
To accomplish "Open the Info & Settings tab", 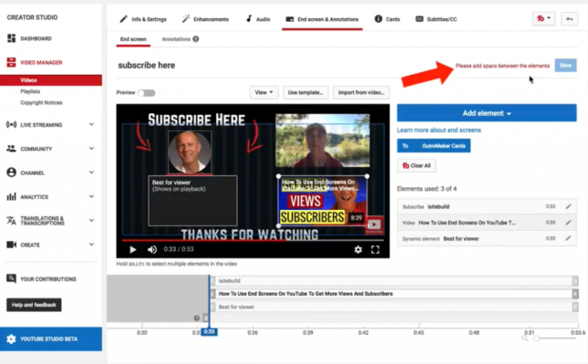I will (x=143, y=19).
